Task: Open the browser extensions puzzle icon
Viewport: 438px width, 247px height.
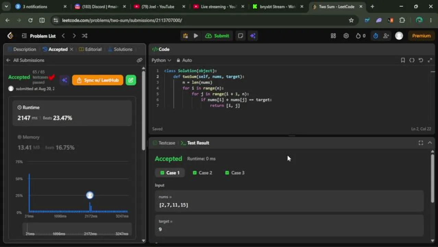Action: [402, 20]
